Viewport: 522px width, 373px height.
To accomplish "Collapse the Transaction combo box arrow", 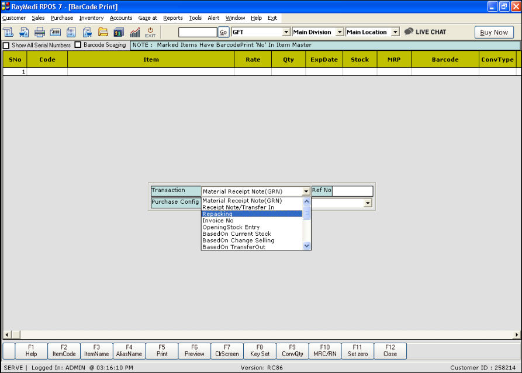I will pos(306,191).
